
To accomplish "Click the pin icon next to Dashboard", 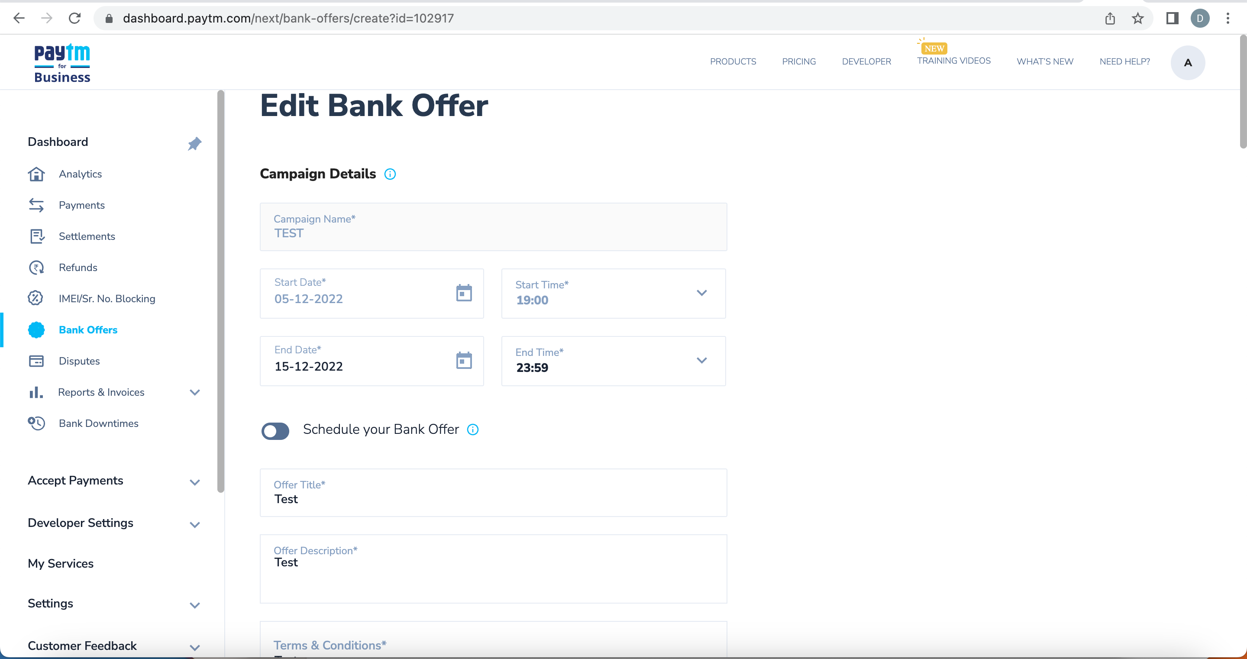I will (194, 143).
